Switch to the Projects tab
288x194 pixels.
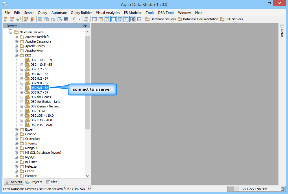[34, 182]
